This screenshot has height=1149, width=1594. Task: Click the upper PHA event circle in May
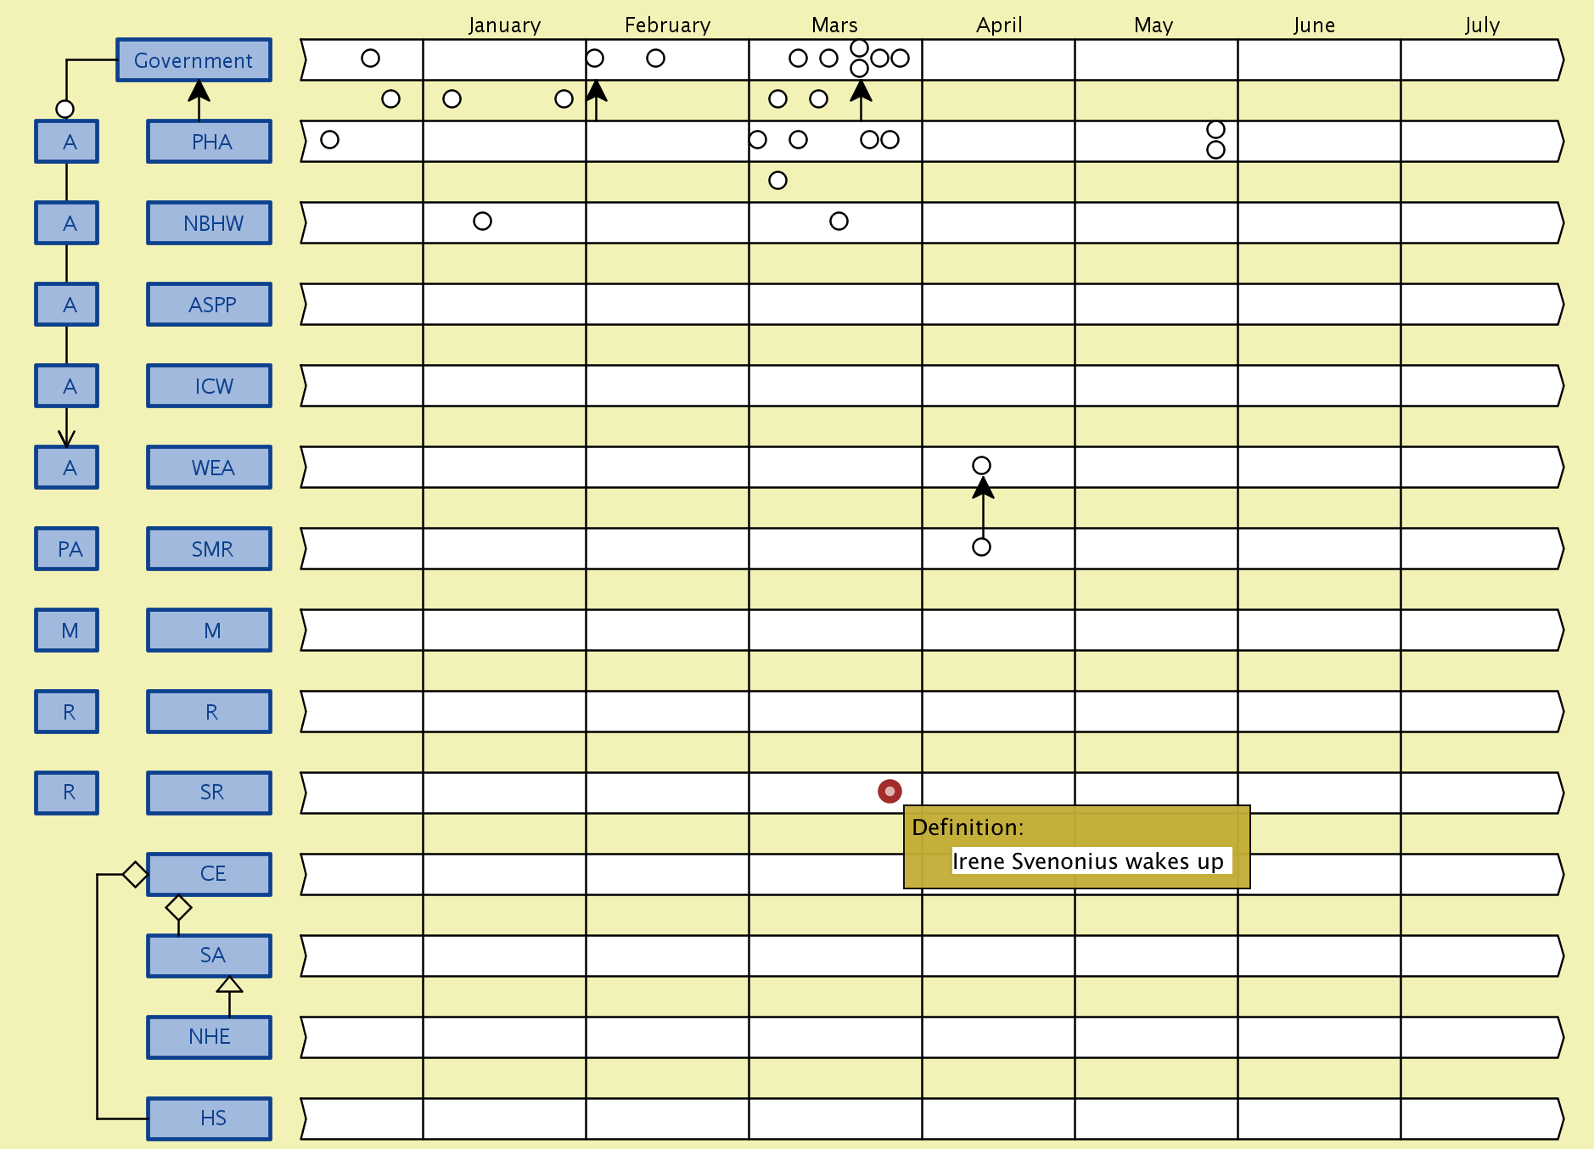pos(1215,129)
